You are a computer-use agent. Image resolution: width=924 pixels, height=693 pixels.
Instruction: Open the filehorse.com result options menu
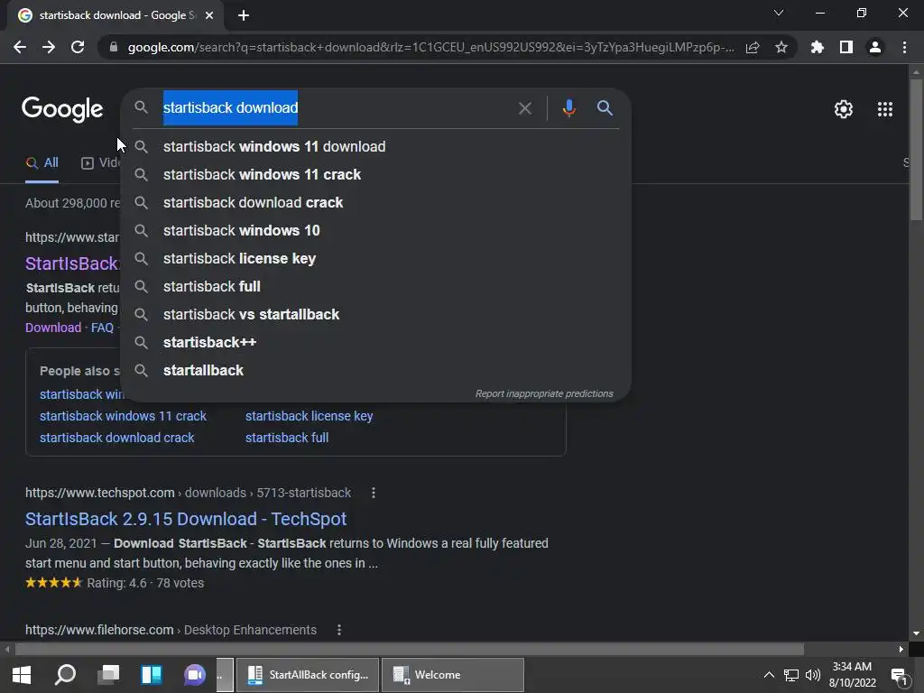point(339,630)
